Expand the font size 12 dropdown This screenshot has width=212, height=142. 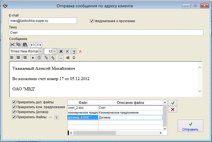coord(55,51)
